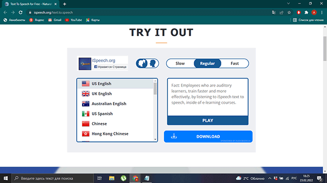The width and height of the screenshot is (327, 183).
Task: Open the reading list button
Action: pos(308,20)
